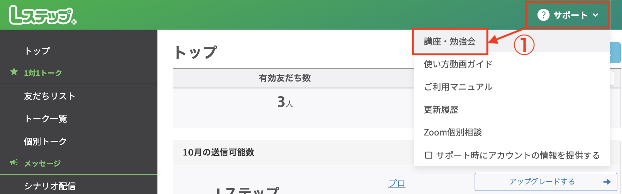Open 使い方動画ガイド menu item
The height and width of the screenshot is (194, 622).
coord(458,64)
